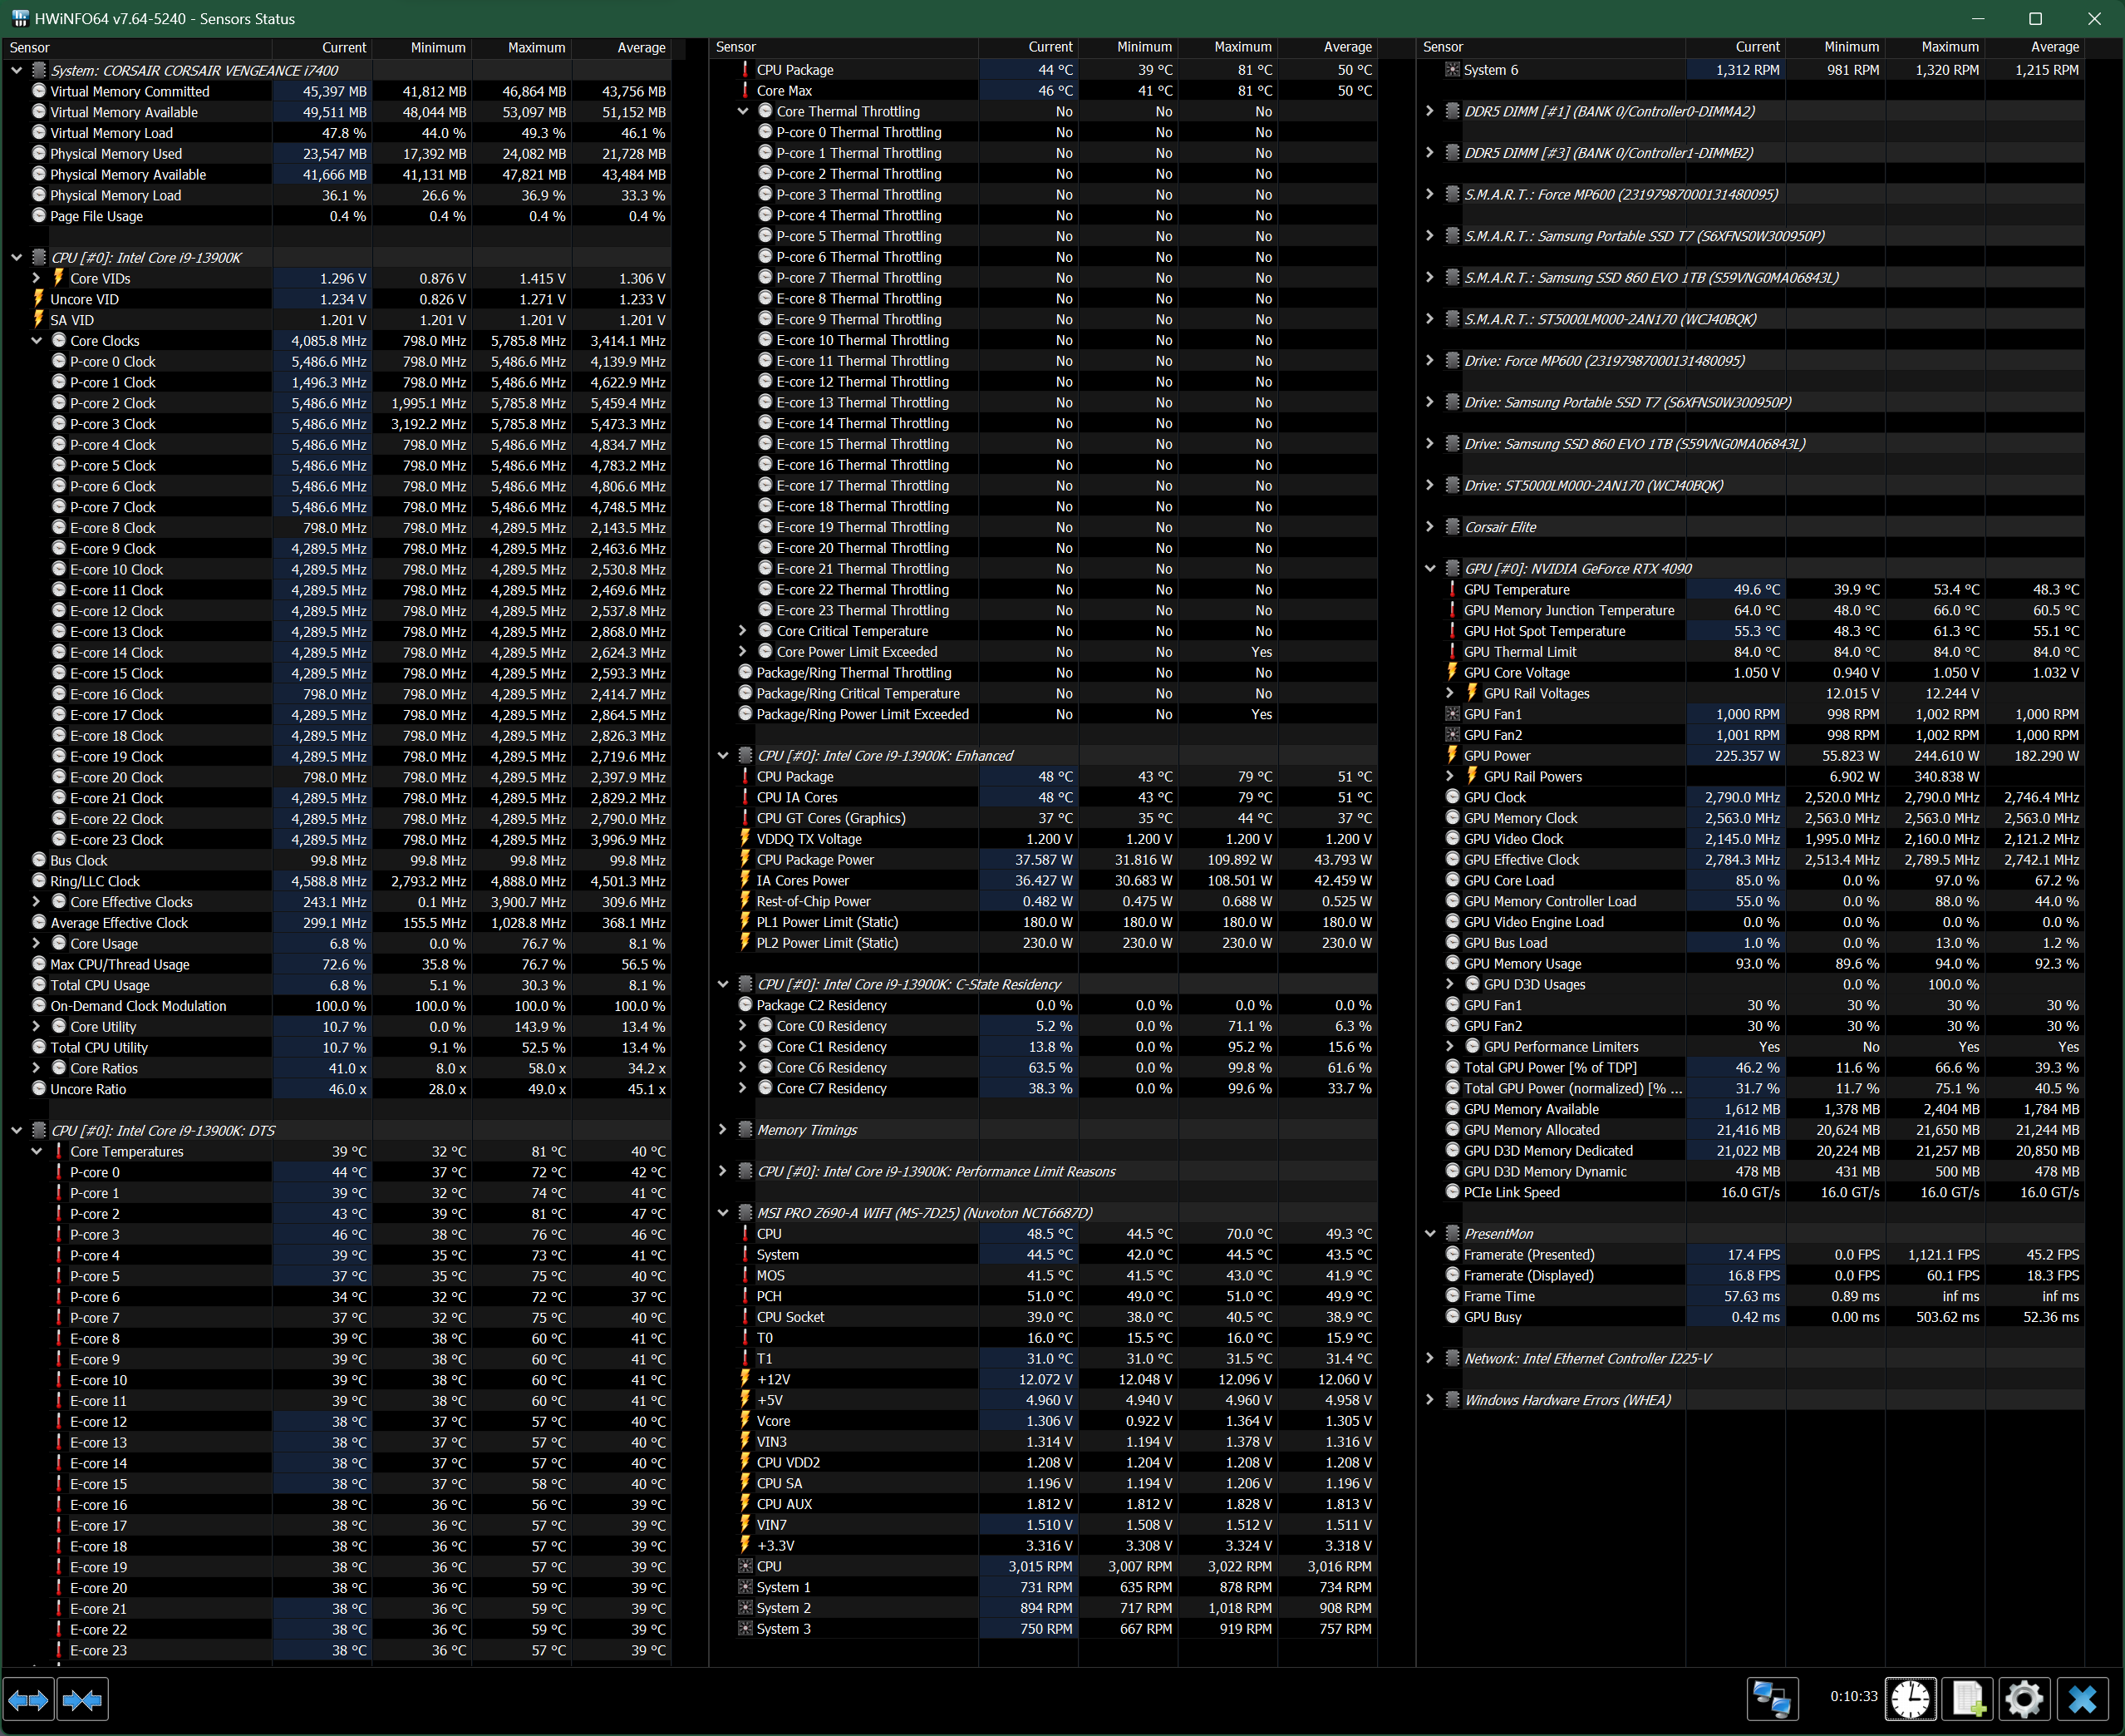
Task: Select the CPU Socket temperature row
Action: [1044, 1317]
